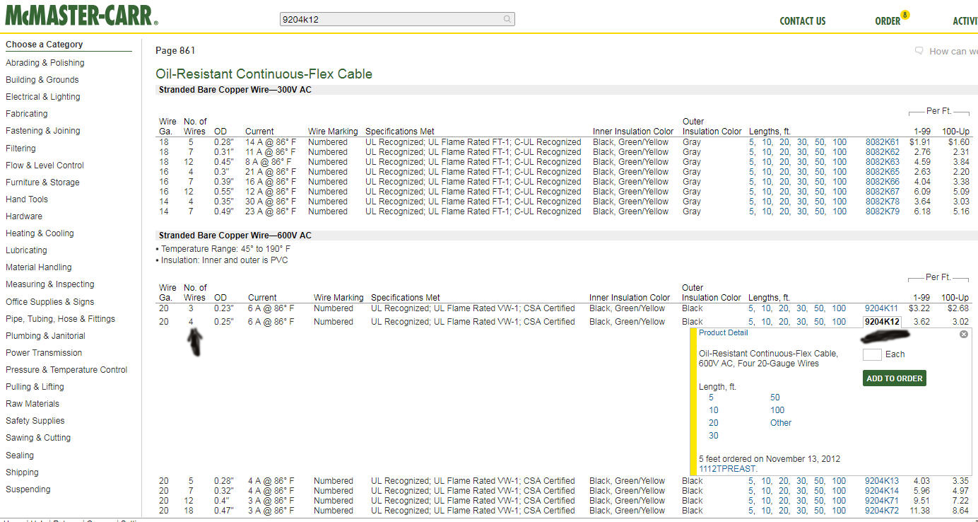
Task: Click the search magnifier icon
Action: (507, 19)
